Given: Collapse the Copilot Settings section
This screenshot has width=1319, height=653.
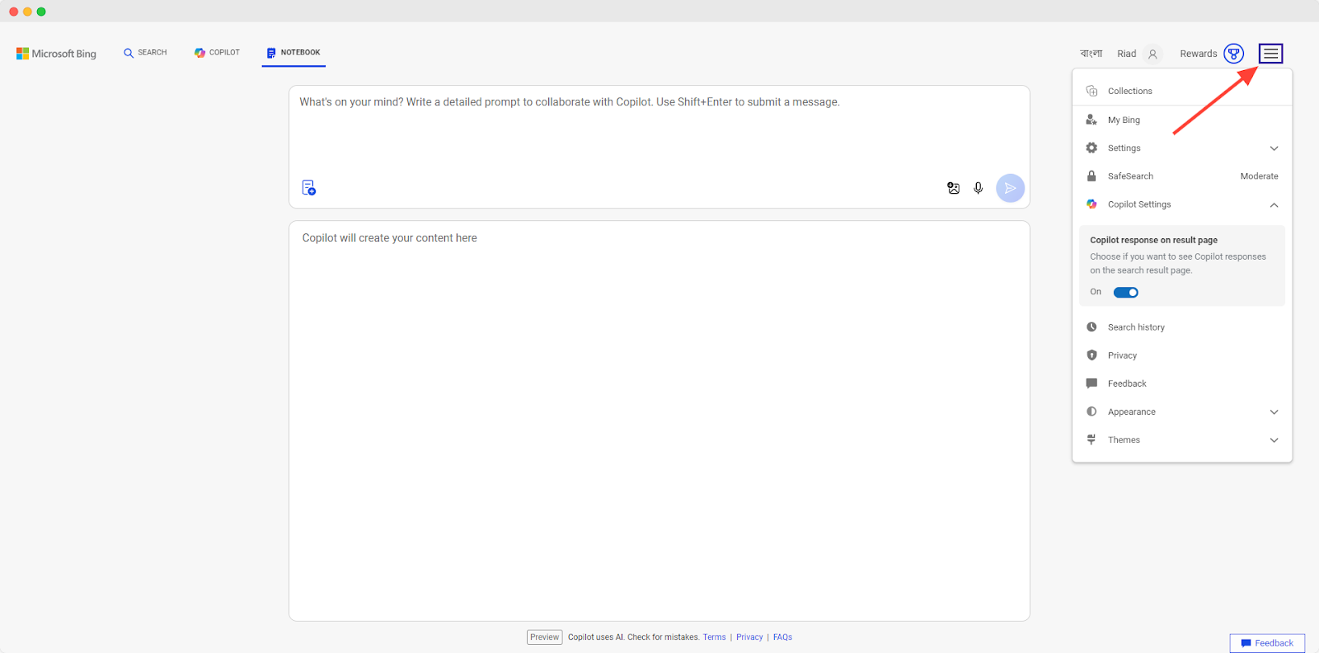Looking at the screenshot, I should pyautogui.click(x=1274, y=204).
